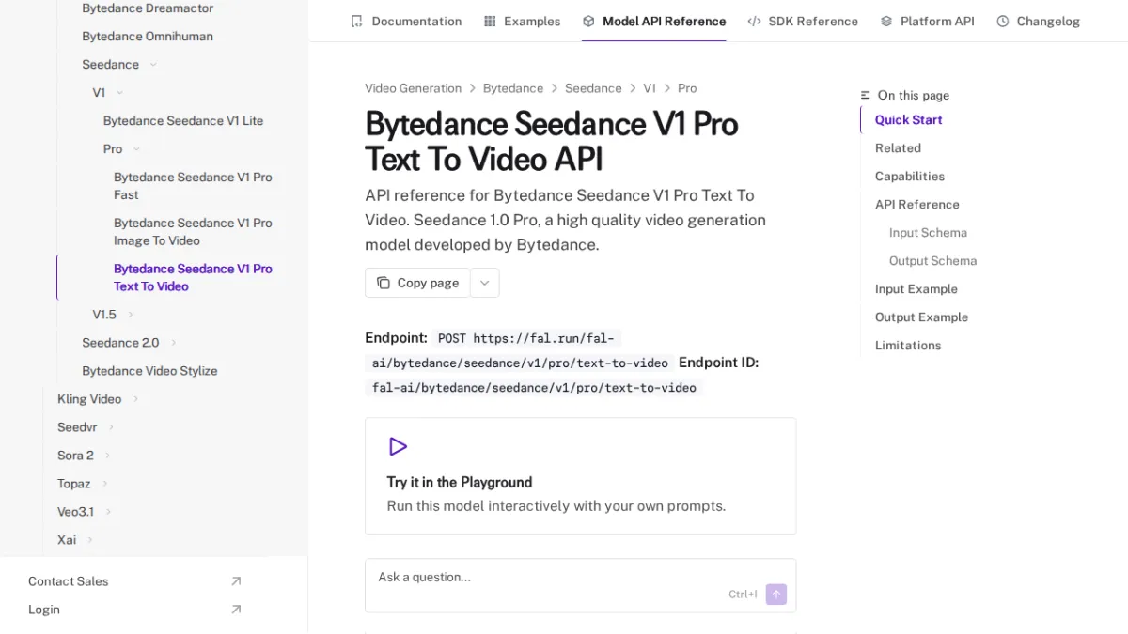Jump to Capabilities section

910,177
